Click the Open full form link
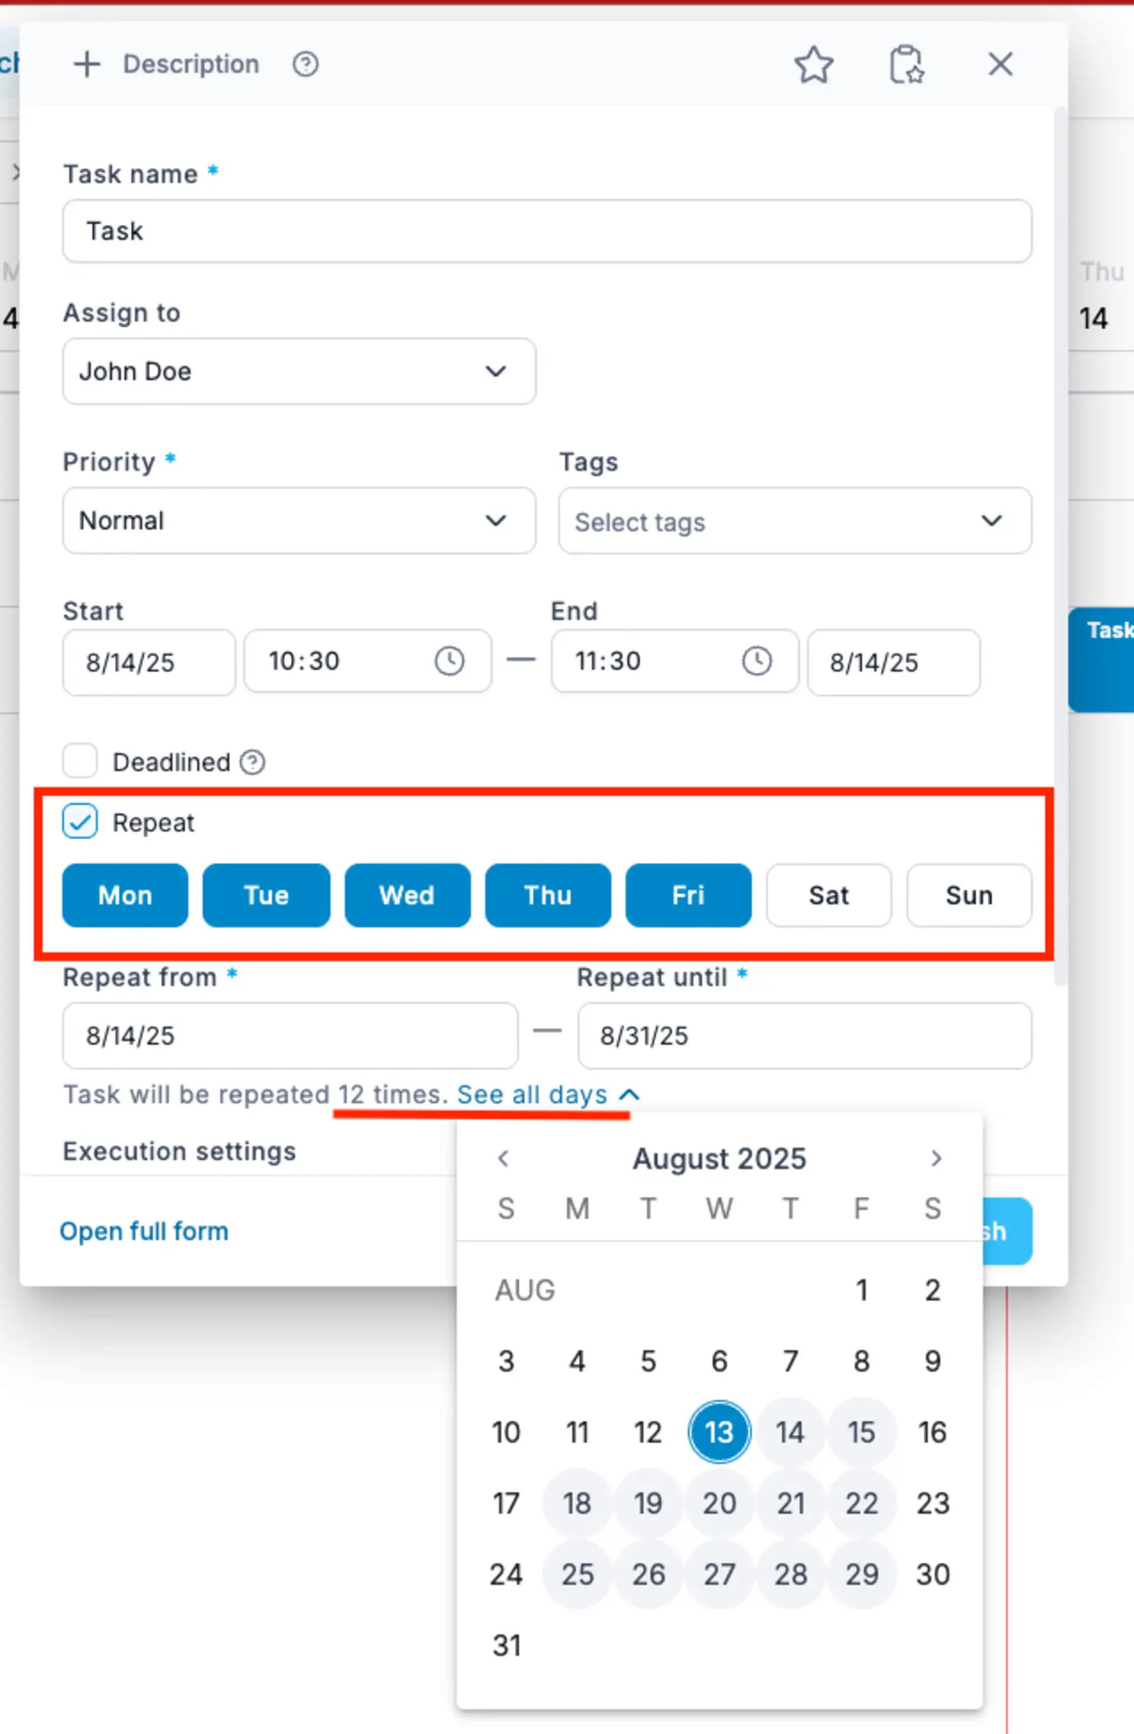Image resolution: width=1134 pixels, height=1734 pixels. (144, 1232)
